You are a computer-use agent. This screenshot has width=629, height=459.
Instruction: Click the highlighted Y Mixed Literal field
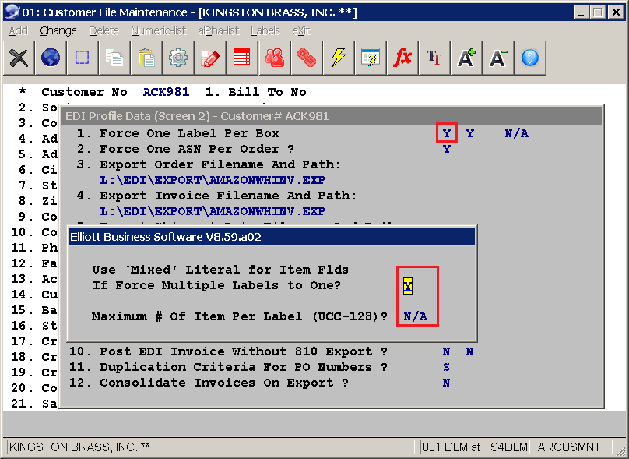[x=408, y=286]
